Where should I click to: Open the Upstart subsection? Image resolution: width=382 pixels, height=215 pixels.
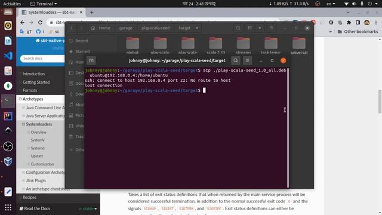[36, 156]
